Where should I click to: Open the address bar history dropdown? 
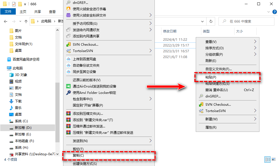[202, 21]
